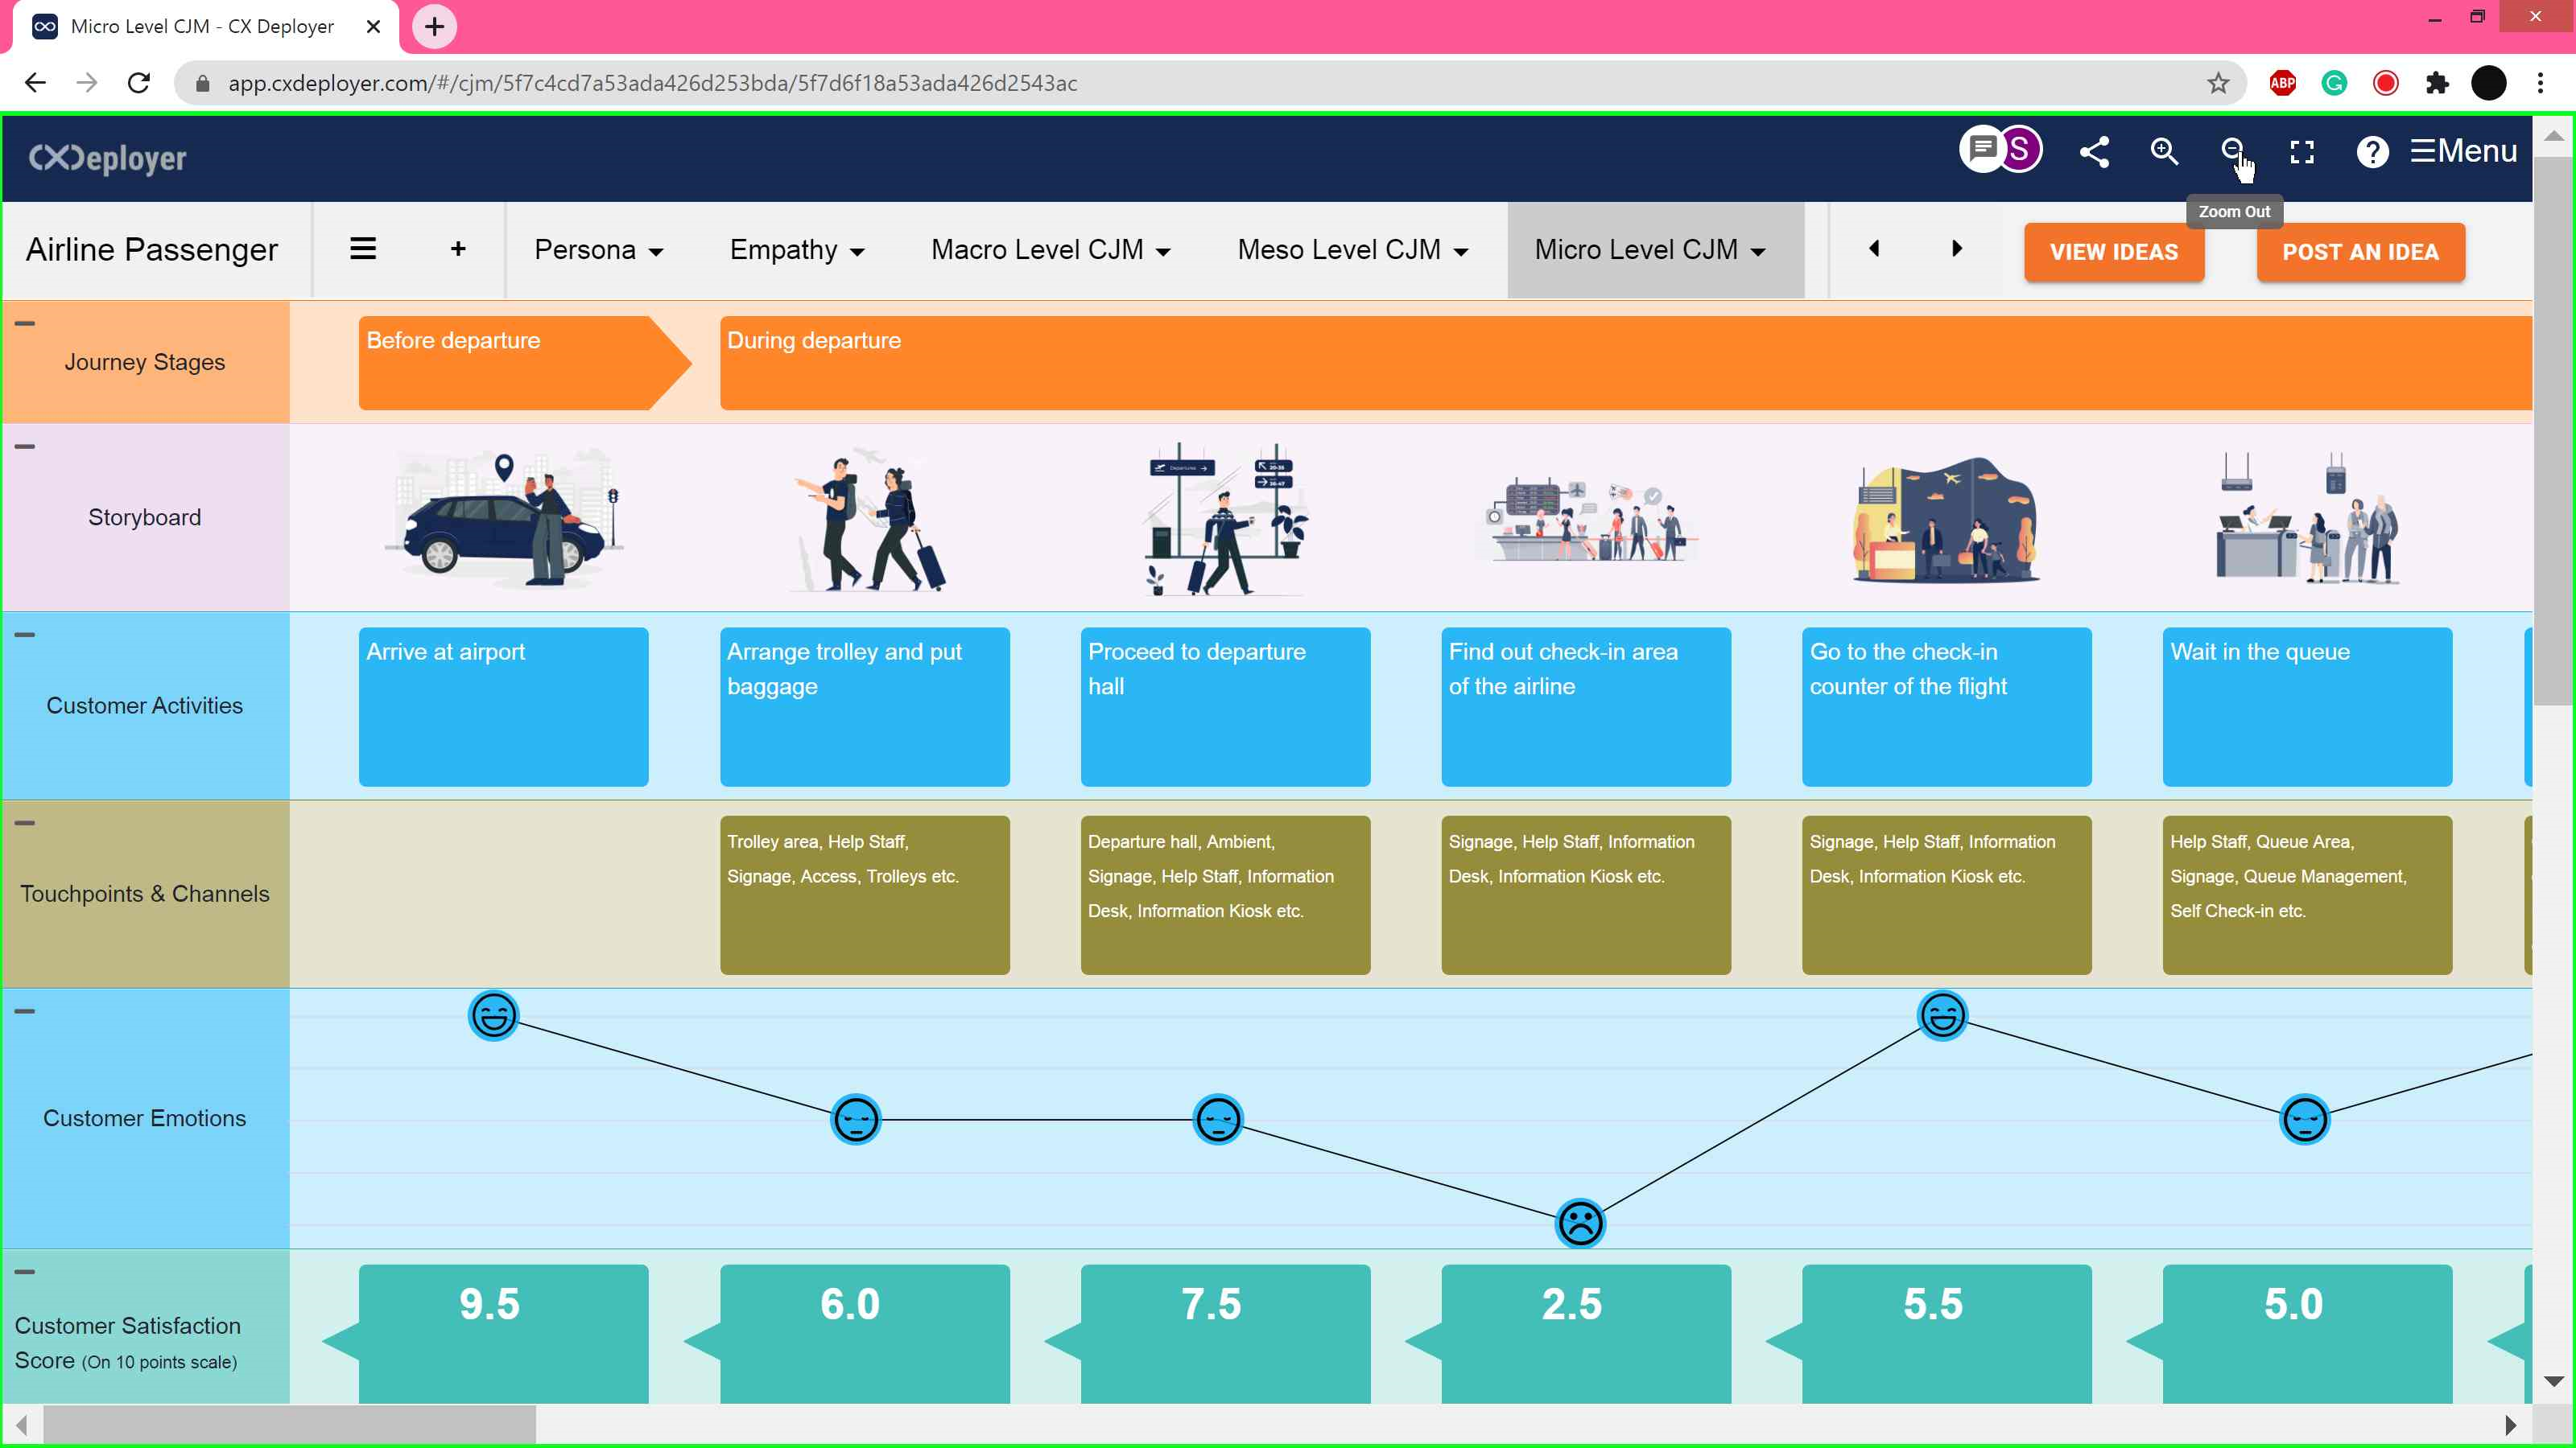2576x1448 pixels.
Task: Collapse the Customer Emotions row
Action: pos(25,1011)
